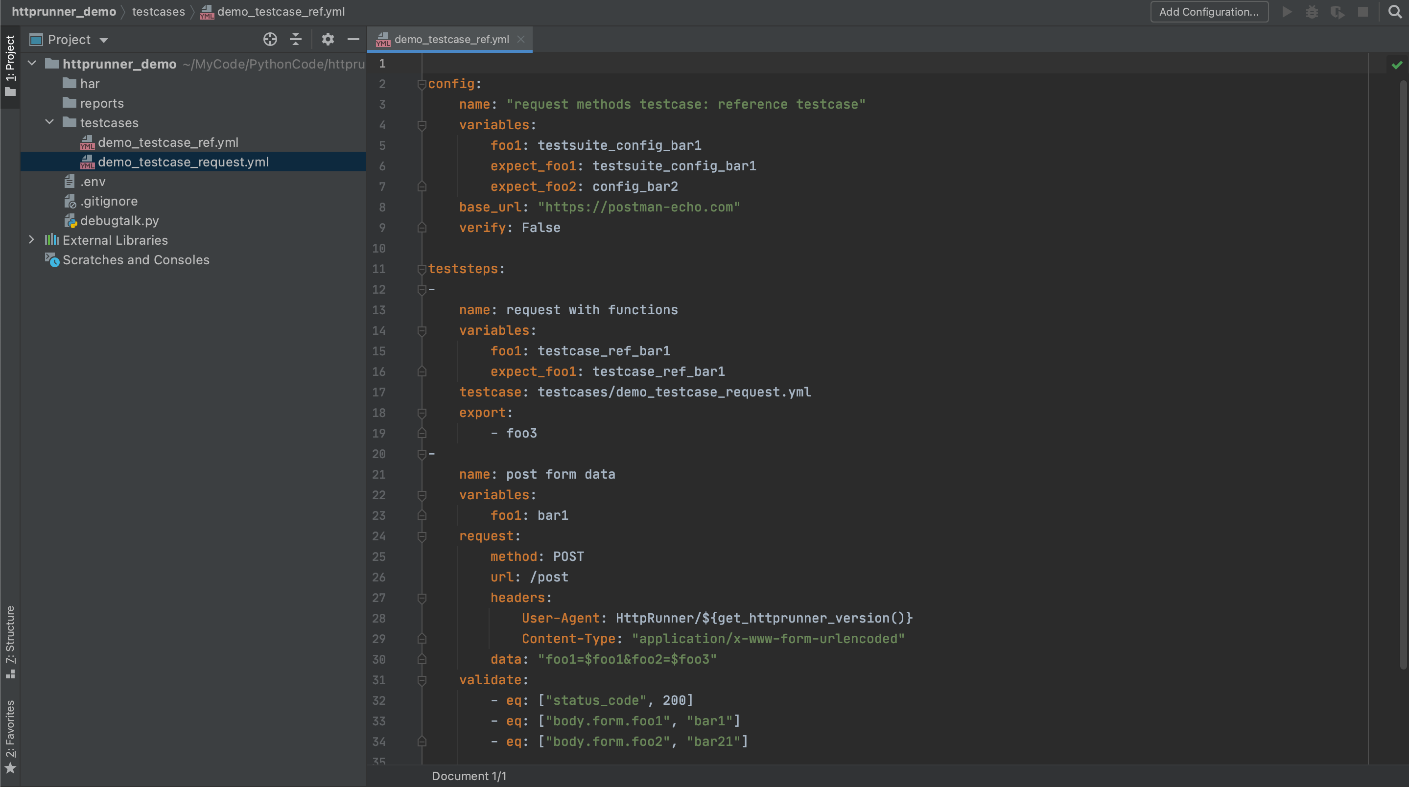The image size is (1409, 787).
Task: Click the config name string on line 3
Action: click(686, 104)
